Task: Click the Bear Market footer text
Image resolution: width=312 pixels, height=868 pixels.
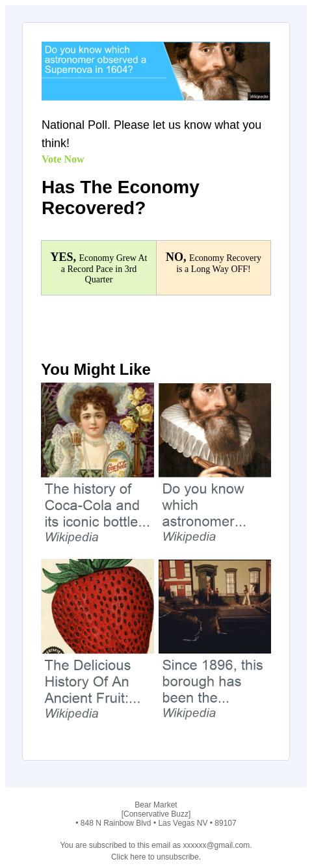Action: 156,805
